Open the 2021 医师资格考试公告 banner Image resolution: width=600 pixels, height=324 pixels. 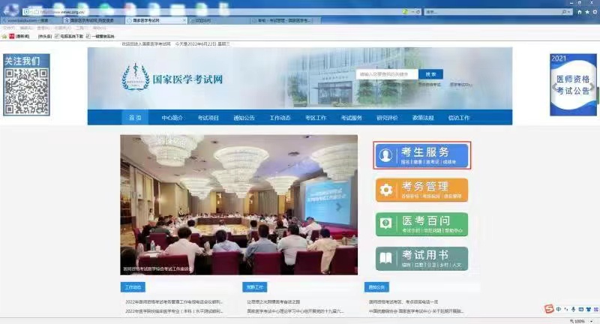pos(573,85)
